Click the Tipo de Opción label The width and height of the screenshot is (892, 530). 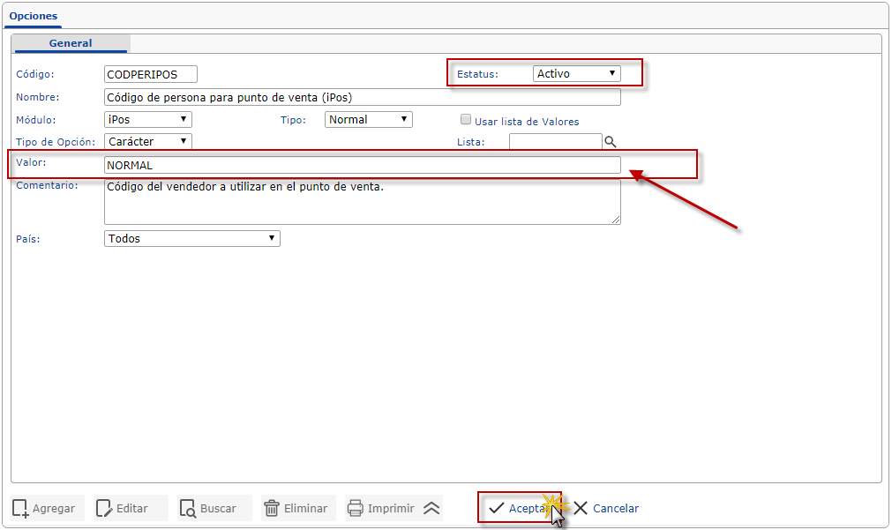(56, 142)
